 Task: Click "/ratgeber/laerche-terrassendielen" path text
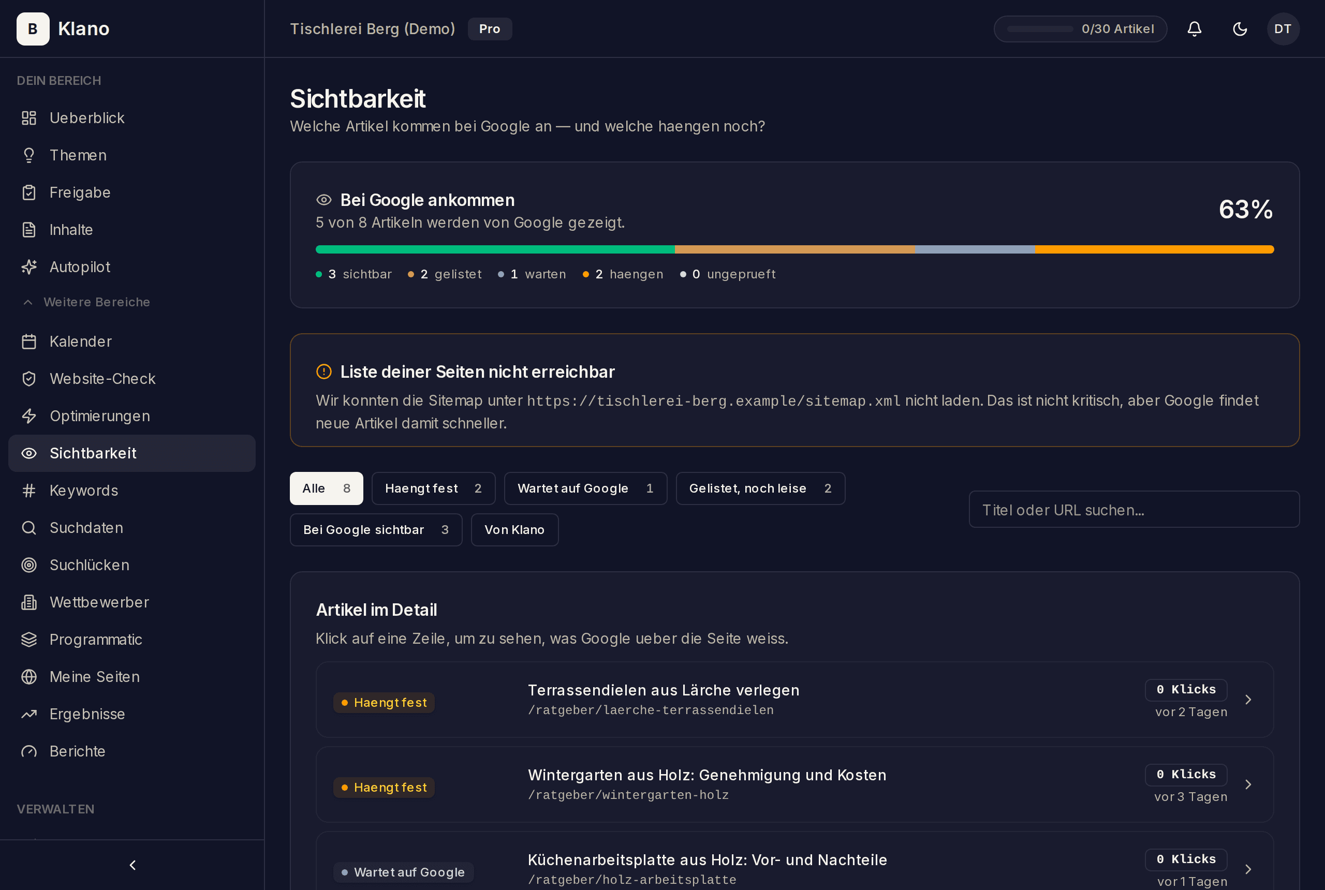pos(651,710)
